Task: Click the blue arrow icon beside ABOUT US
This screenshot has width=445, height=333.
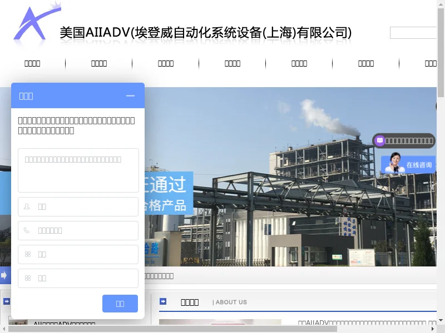Action: (163, 301)
